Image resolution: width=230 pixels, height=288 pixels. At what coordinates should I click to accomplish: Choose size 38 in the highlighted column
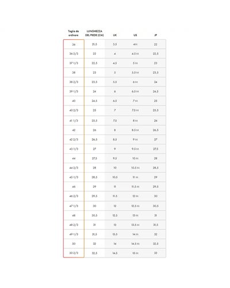coord(74,73)
